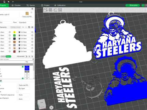The image size is (147, 110).
Task: Switch settings scope to Objects
Action: pos(8,57)
